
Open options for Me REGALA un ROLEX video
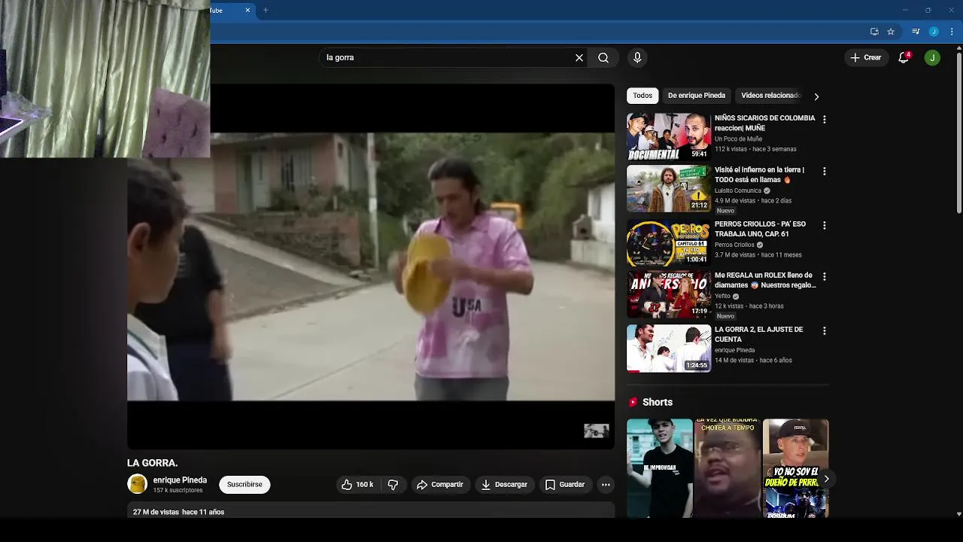(825, 277)
